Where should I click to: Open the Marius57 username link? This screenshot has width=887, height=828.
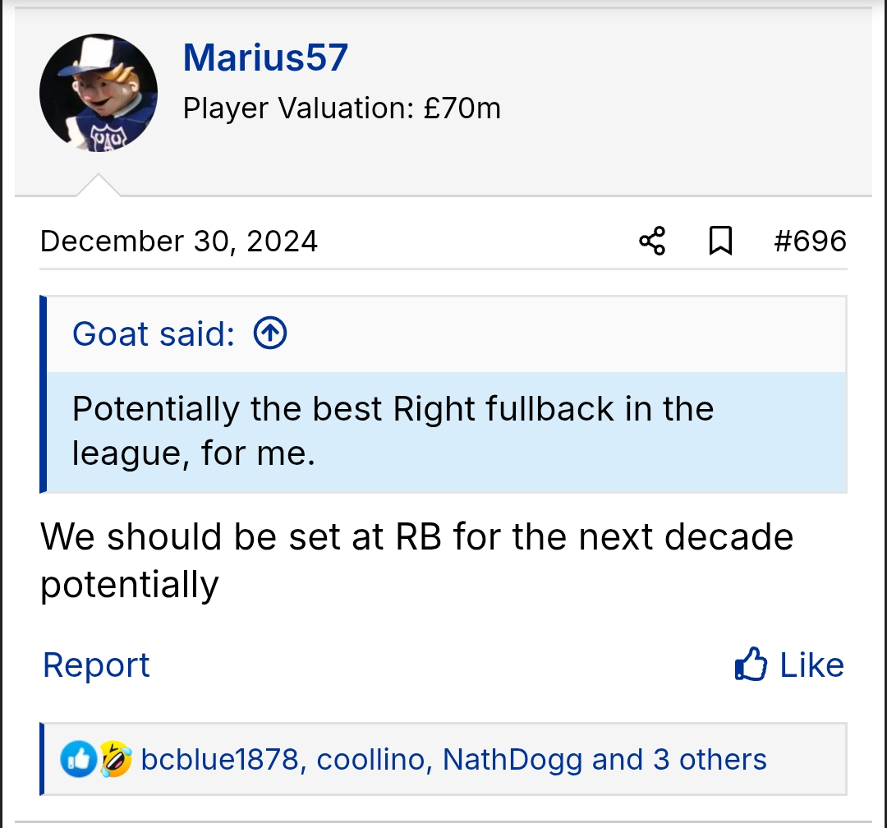click(x=265, y=57)
